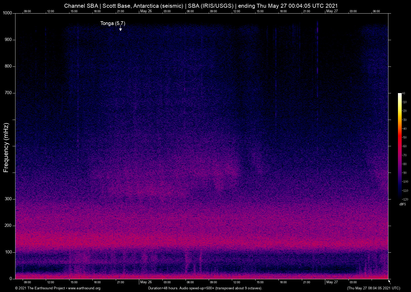Click the Tonga (5.7) event marker arrow

point(120,29)
